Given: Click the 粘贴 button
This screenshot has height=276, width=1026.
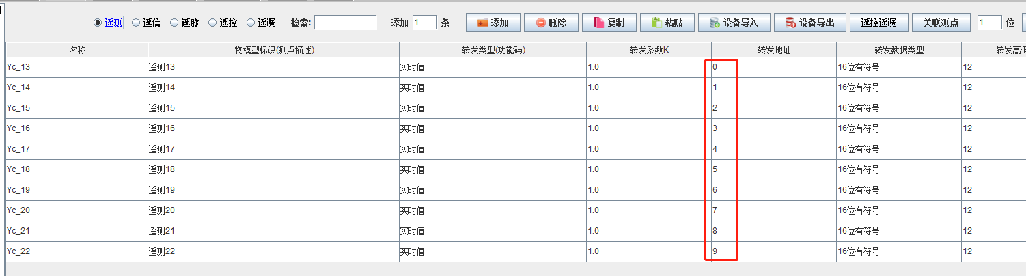Looking at the screenshot, I should pyautogui.click(x=667, y=23).
